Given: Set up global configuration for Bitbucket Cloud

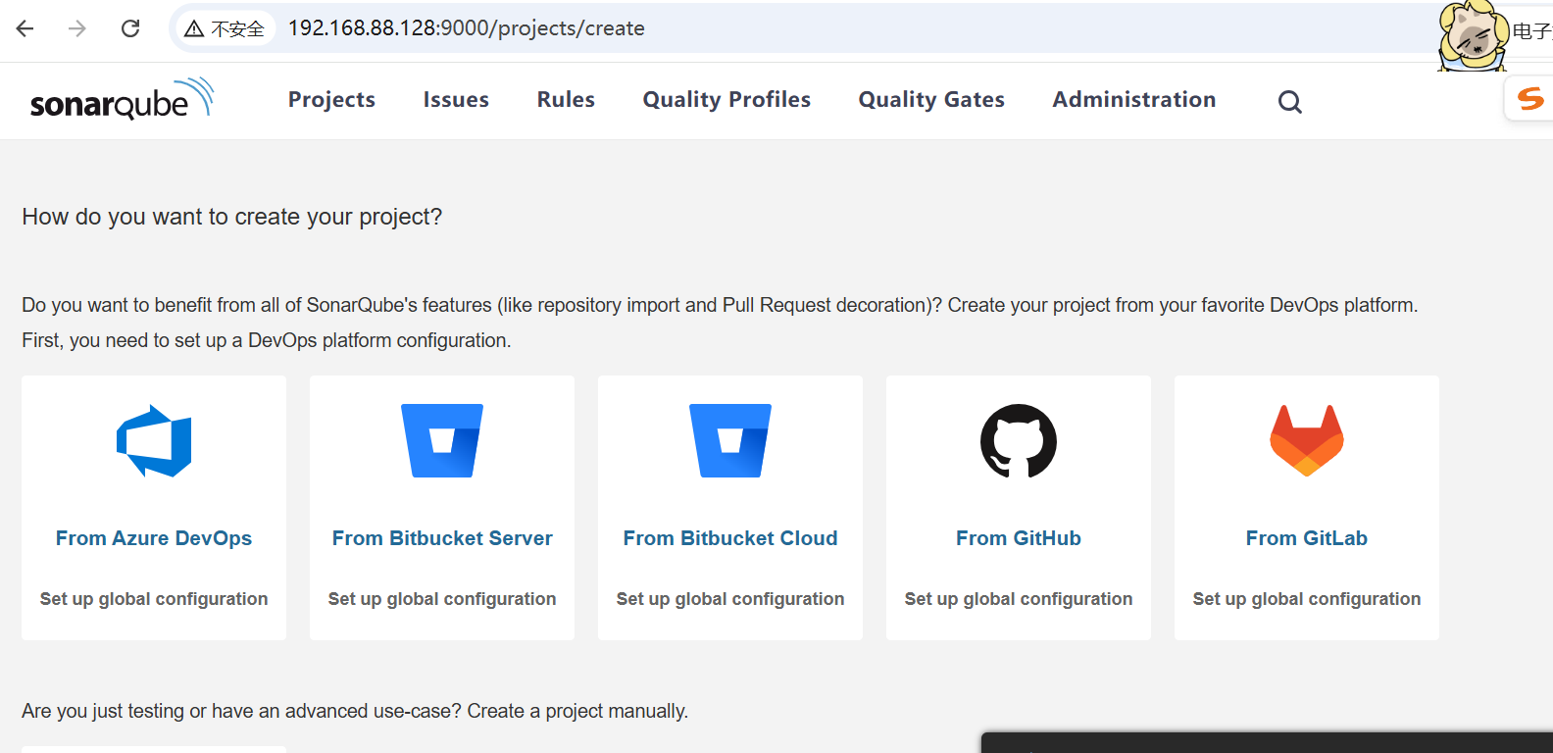Looking at the screenshot, I should tap(730, 599).
